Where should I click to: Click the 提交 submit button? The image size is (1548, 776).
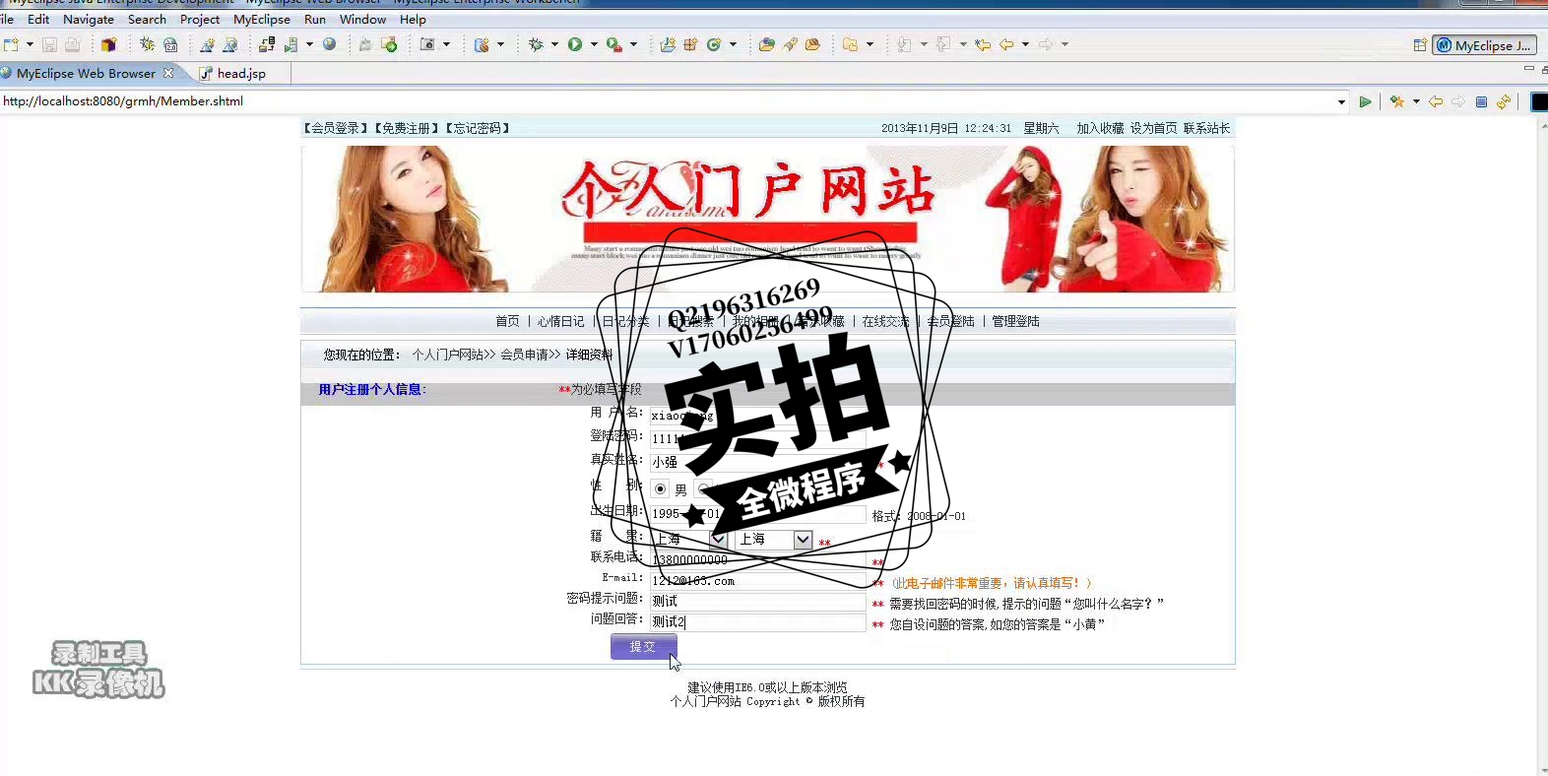tap(643, 646)
